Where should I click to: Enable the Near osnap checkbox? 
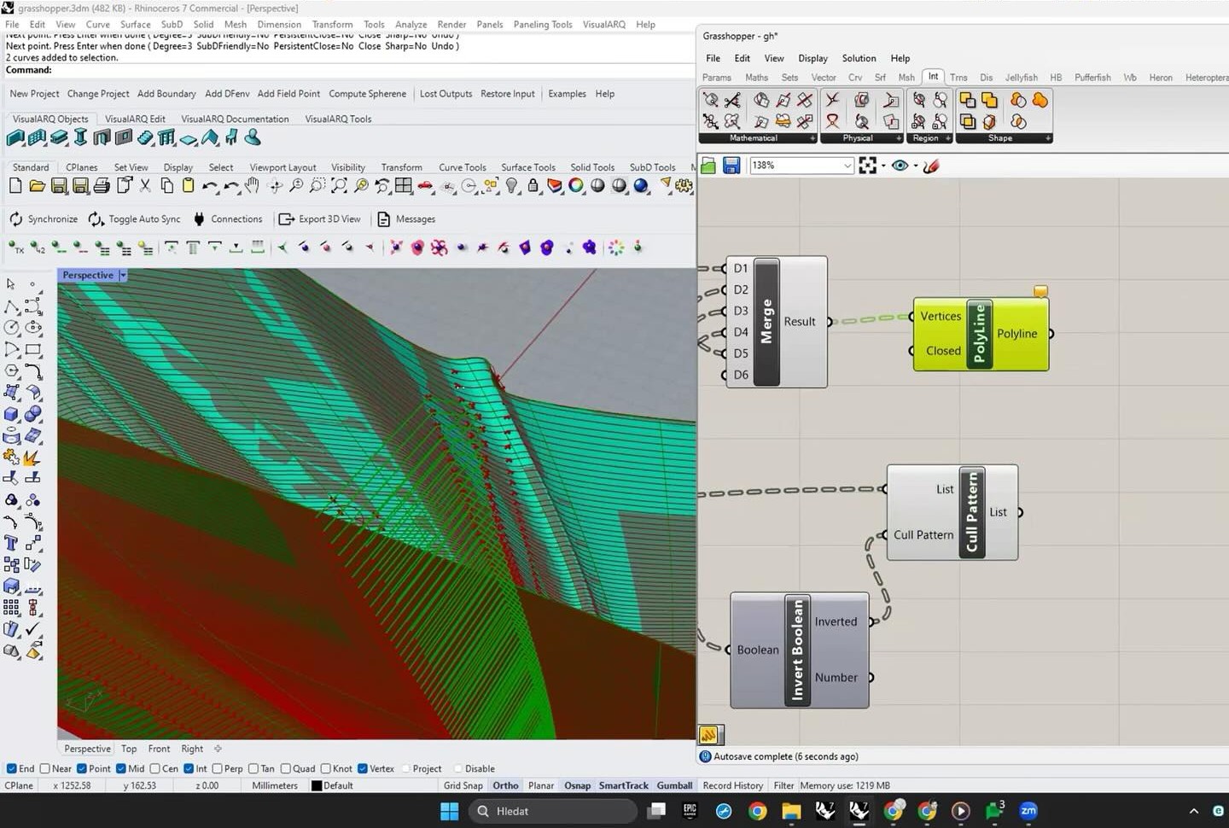point(44,768)
